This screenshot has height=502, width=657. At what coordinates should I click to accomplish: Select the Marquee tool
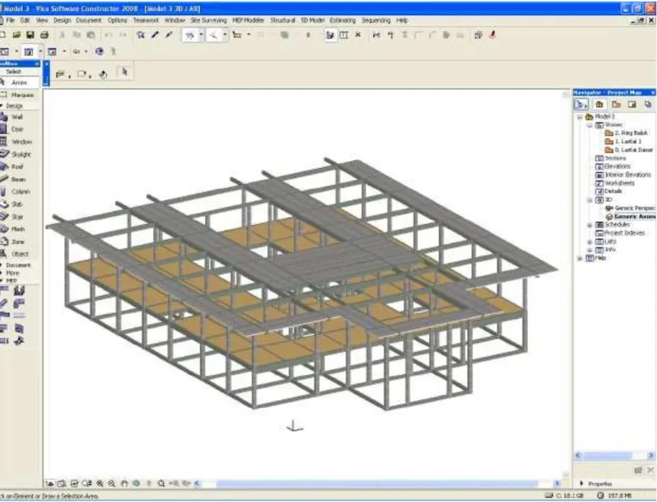(17, 95)
